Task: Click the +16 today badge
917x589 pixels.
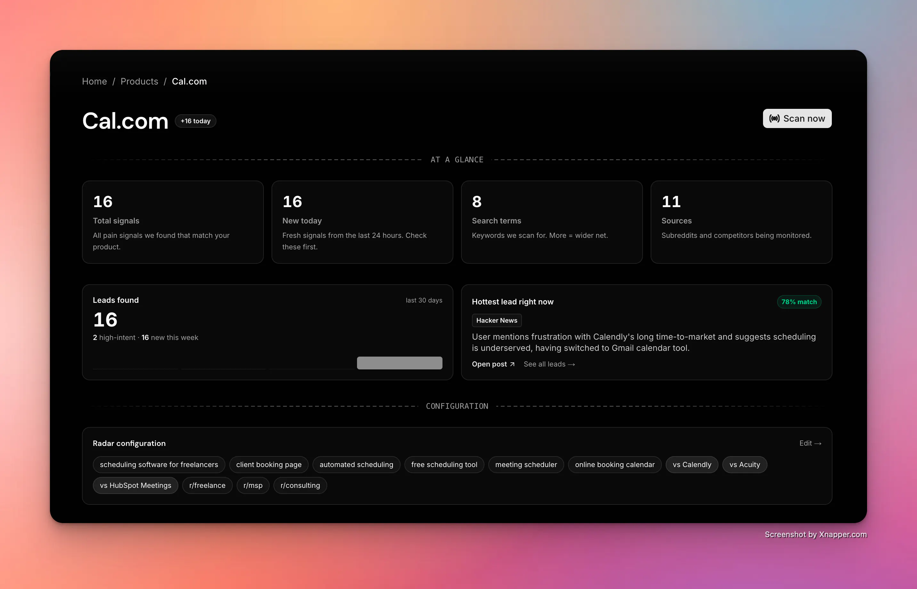Action: point(196,121)
